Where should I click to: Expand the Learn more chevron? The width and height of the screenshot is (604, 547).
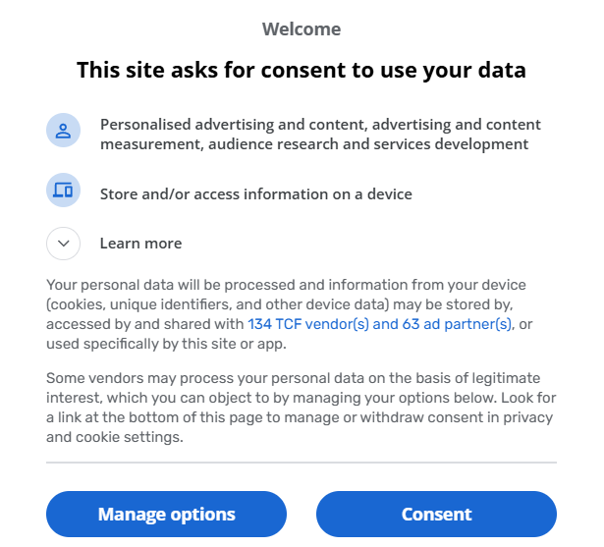[x=63, y=244]
